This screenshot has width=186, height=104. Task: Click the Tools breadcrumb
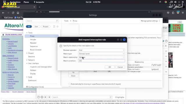(x=66, y=21)
